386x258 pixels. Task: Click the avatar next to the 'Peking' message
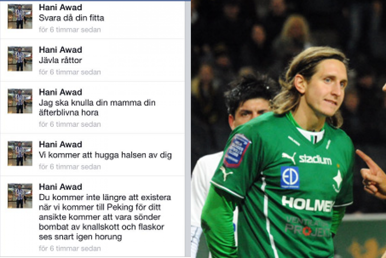click(x=20, y=196)
